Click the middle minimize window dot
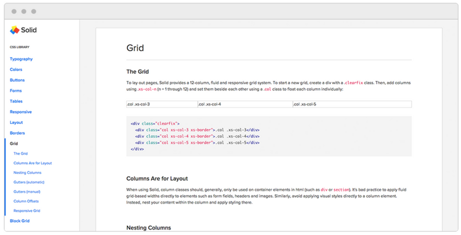This screenshot has width=461, height=235. click(x=24, y=12)
